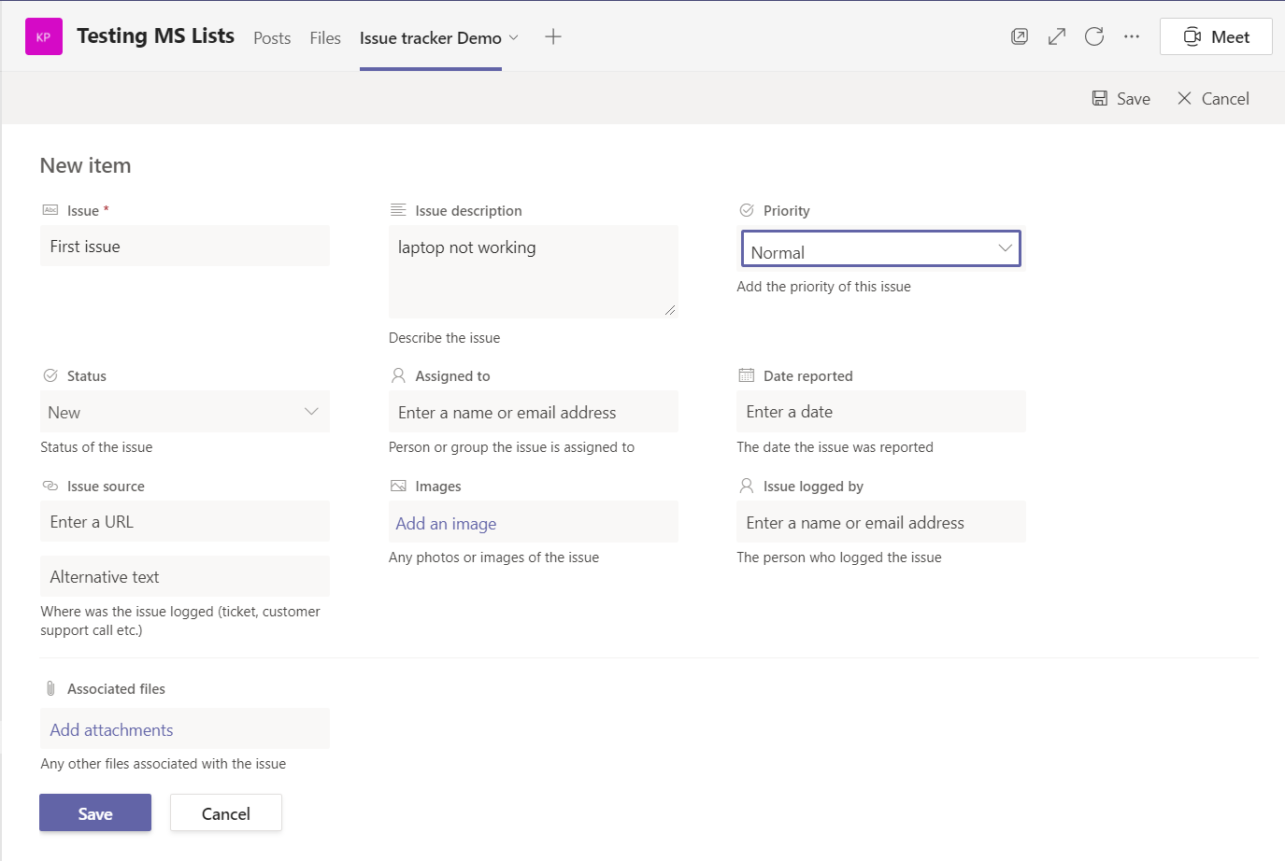Click the pop-out tab icon in header
Image resolution: width=1285 pixels, height=861 pixels.
(1020, 36)
